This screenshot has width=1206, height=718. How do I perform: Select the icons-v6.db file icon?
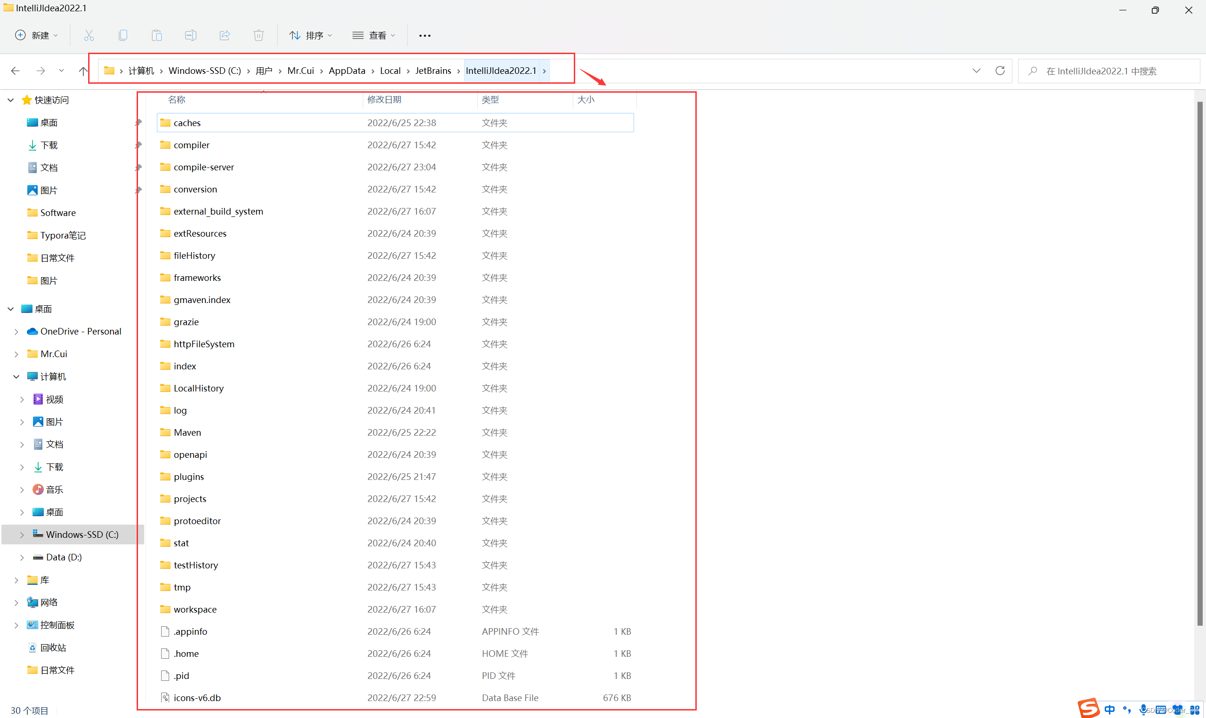pyautogui.click(x=165, y=698)
